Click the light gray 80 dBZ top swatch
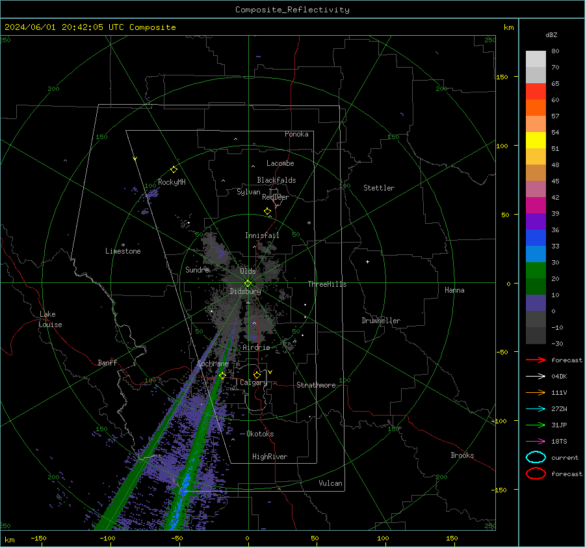Image resolution: width=585 pixels, height=547 pixels. (x=536, y=59)
